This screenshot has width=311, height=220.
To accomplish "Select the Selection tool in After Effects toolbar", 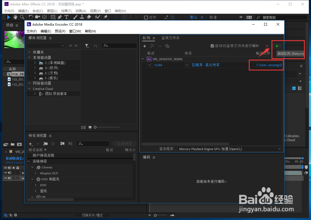I will click(x=9, y=17).
